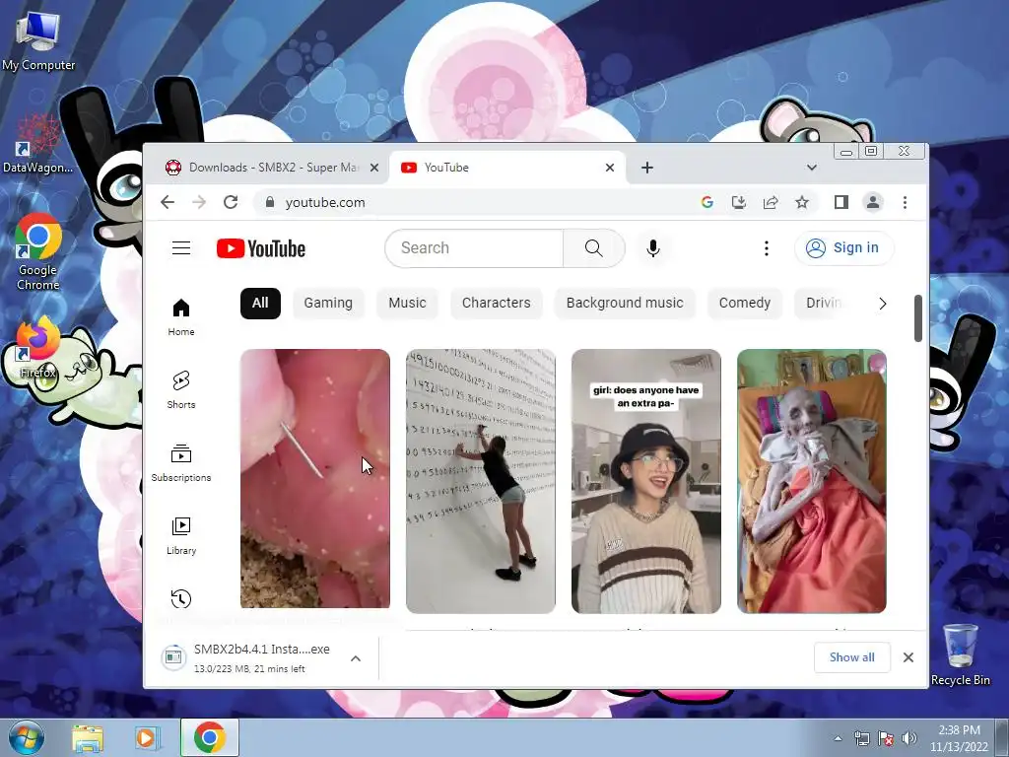Open the wall of numbers video thumbnail

point(481,481)
